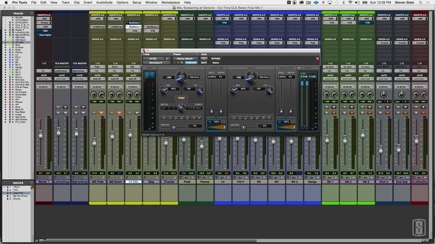Open macOS Notification Center
Viewport: 435px width, 244px height.
pyautogui.click(x=428, y=3)
